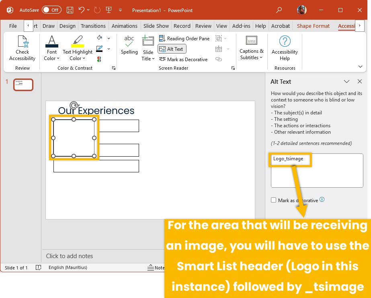This screenshot has height=298, width=371.
Task: Click Mark as Decorative in ribbon
Action: [x=183, y=59]
